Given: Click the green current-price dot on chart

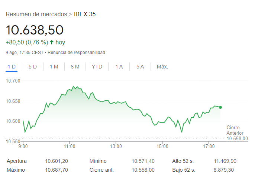Looking at the screenshot, I should point(220,107).
